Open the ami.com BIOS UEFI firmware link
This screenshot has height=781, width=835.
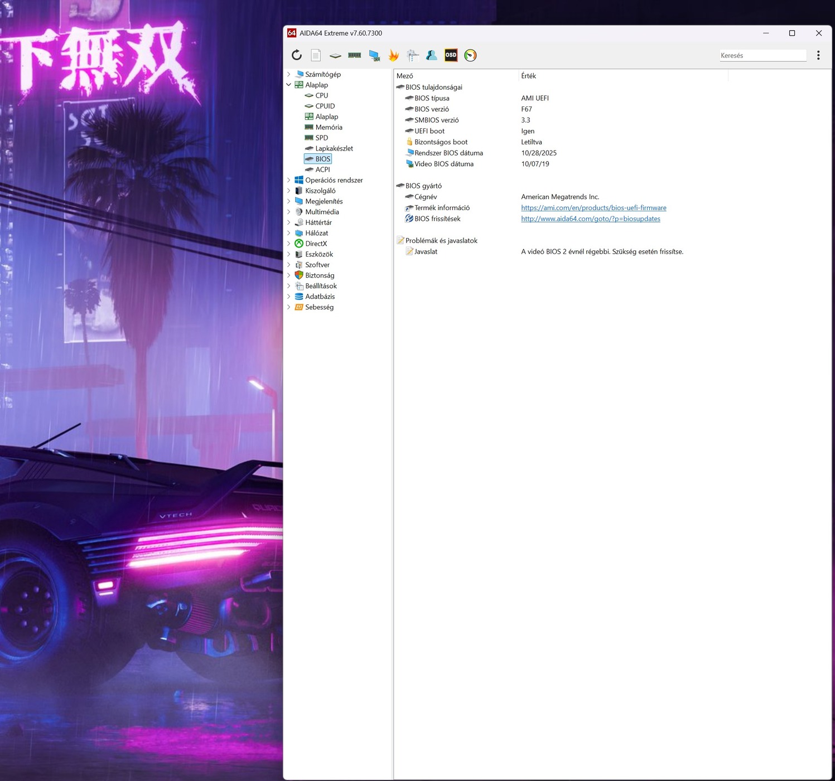point(593,208)
